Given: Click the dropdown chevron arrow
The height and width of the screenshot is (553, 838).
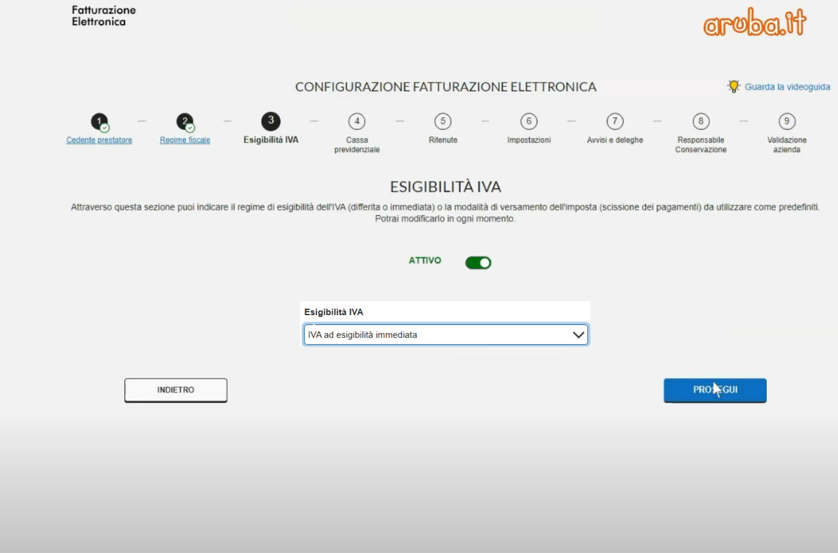Looking at the screenshot, I should pos(579,335).
